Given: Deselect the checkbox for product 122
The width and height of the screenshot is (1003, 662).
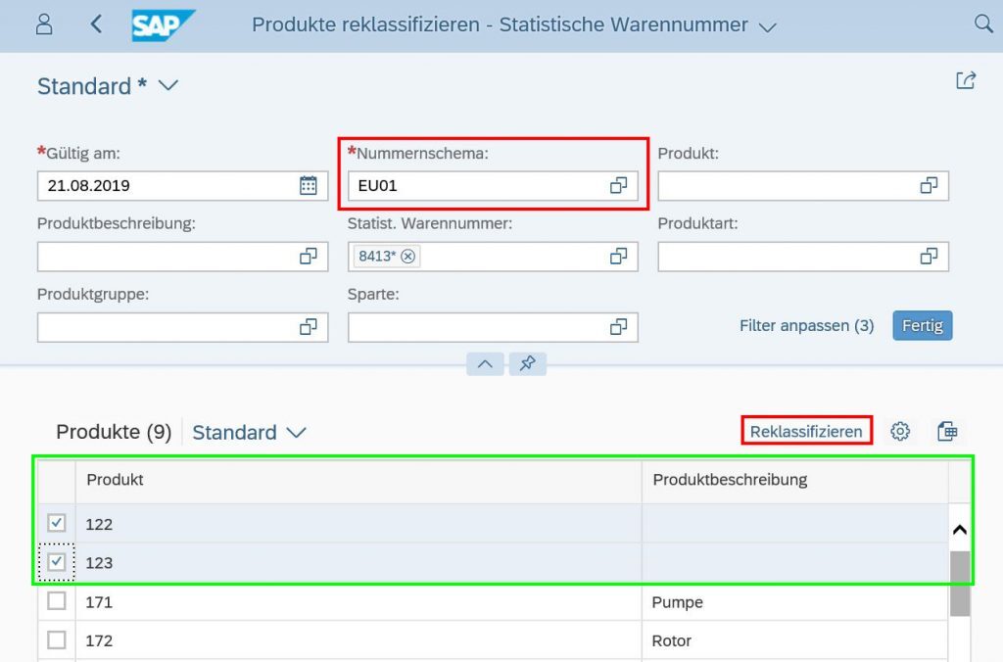Looking at the screenshot, I should [56, 524].
